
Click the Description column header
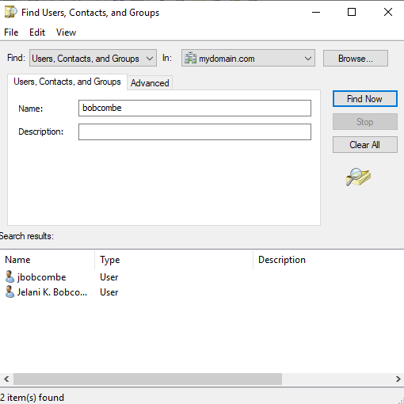tap(329, 260)
